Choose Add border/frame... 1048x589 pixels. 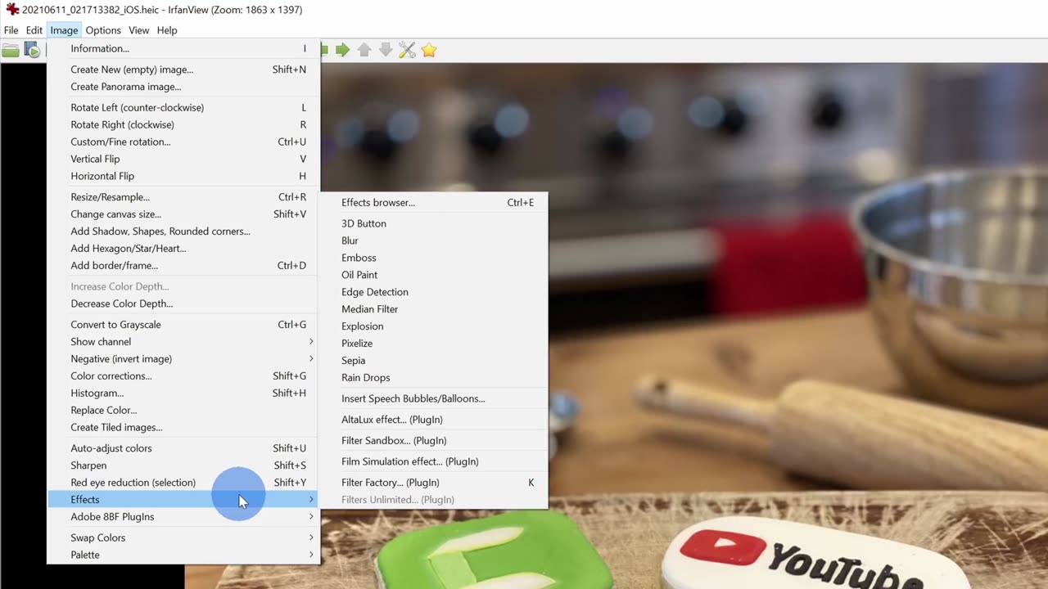pos(183,266)
